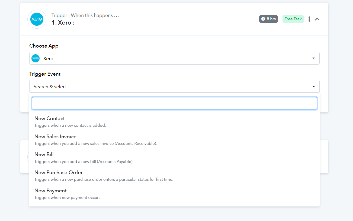This screenshot has width=353, height=221.
Task: Select the New Sales Invoice trigger
Action: pos(174,140)
